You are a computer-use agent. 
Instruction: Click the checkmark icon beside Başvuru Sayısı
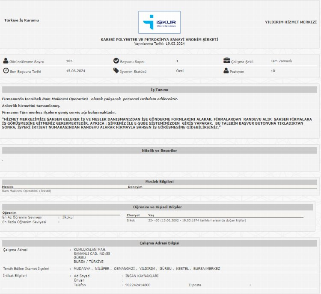pos(116,61)
